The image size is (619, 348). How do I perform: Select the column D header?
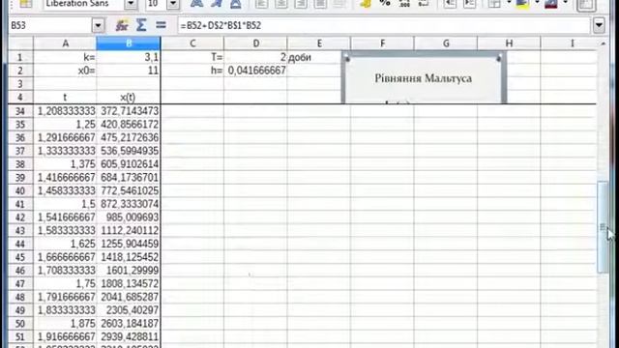(255, 43)
